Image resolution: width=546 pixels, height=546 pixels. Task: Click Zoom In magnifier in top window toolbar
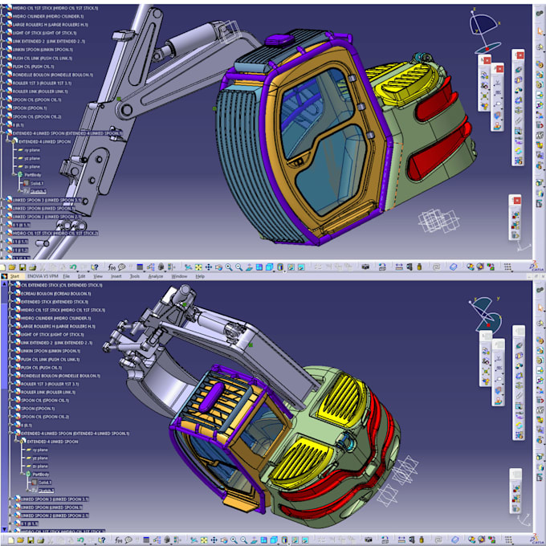(x=229, y=267)
